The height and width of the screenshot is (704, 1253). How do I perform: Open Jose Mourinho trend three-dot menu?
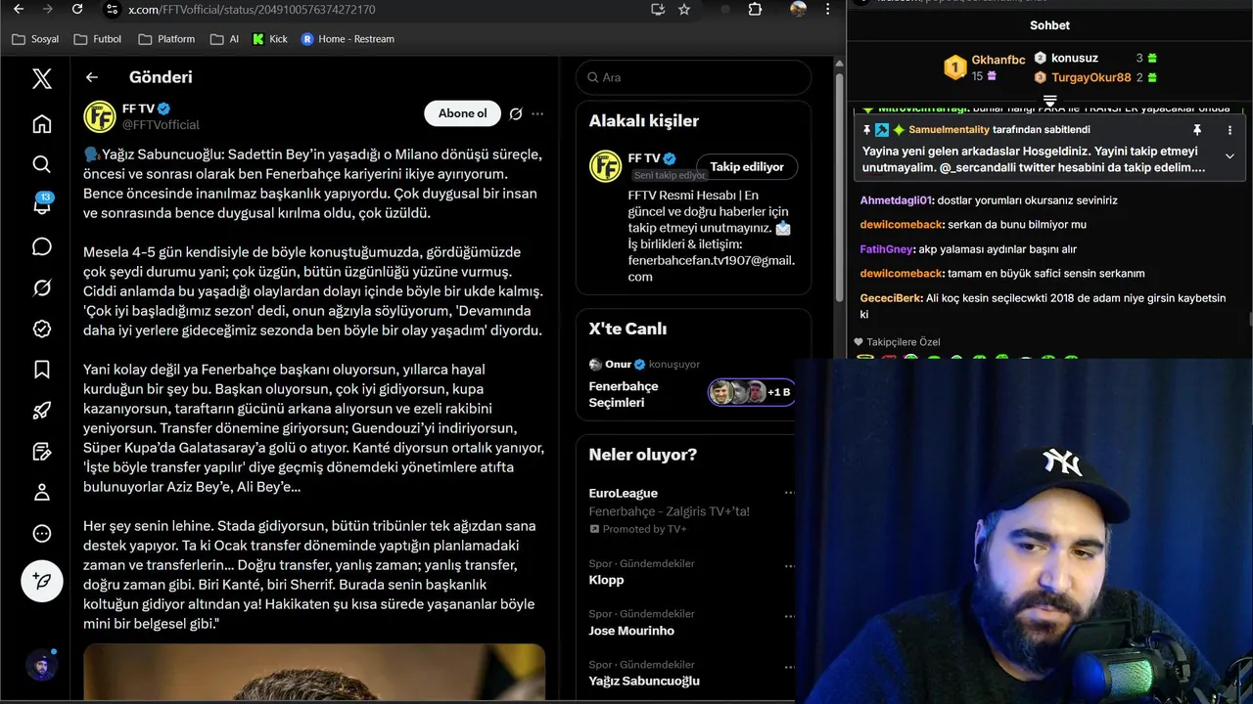(x=790, y=615)
